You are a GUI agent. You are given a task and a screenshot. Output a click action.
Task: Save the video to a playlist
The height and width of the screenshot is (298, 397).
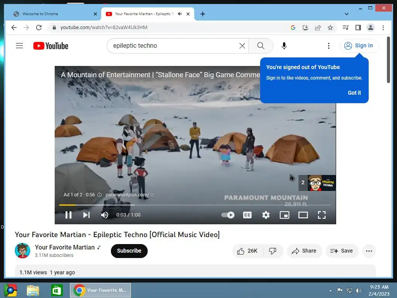pyautogui.click(x=342, y=251)
